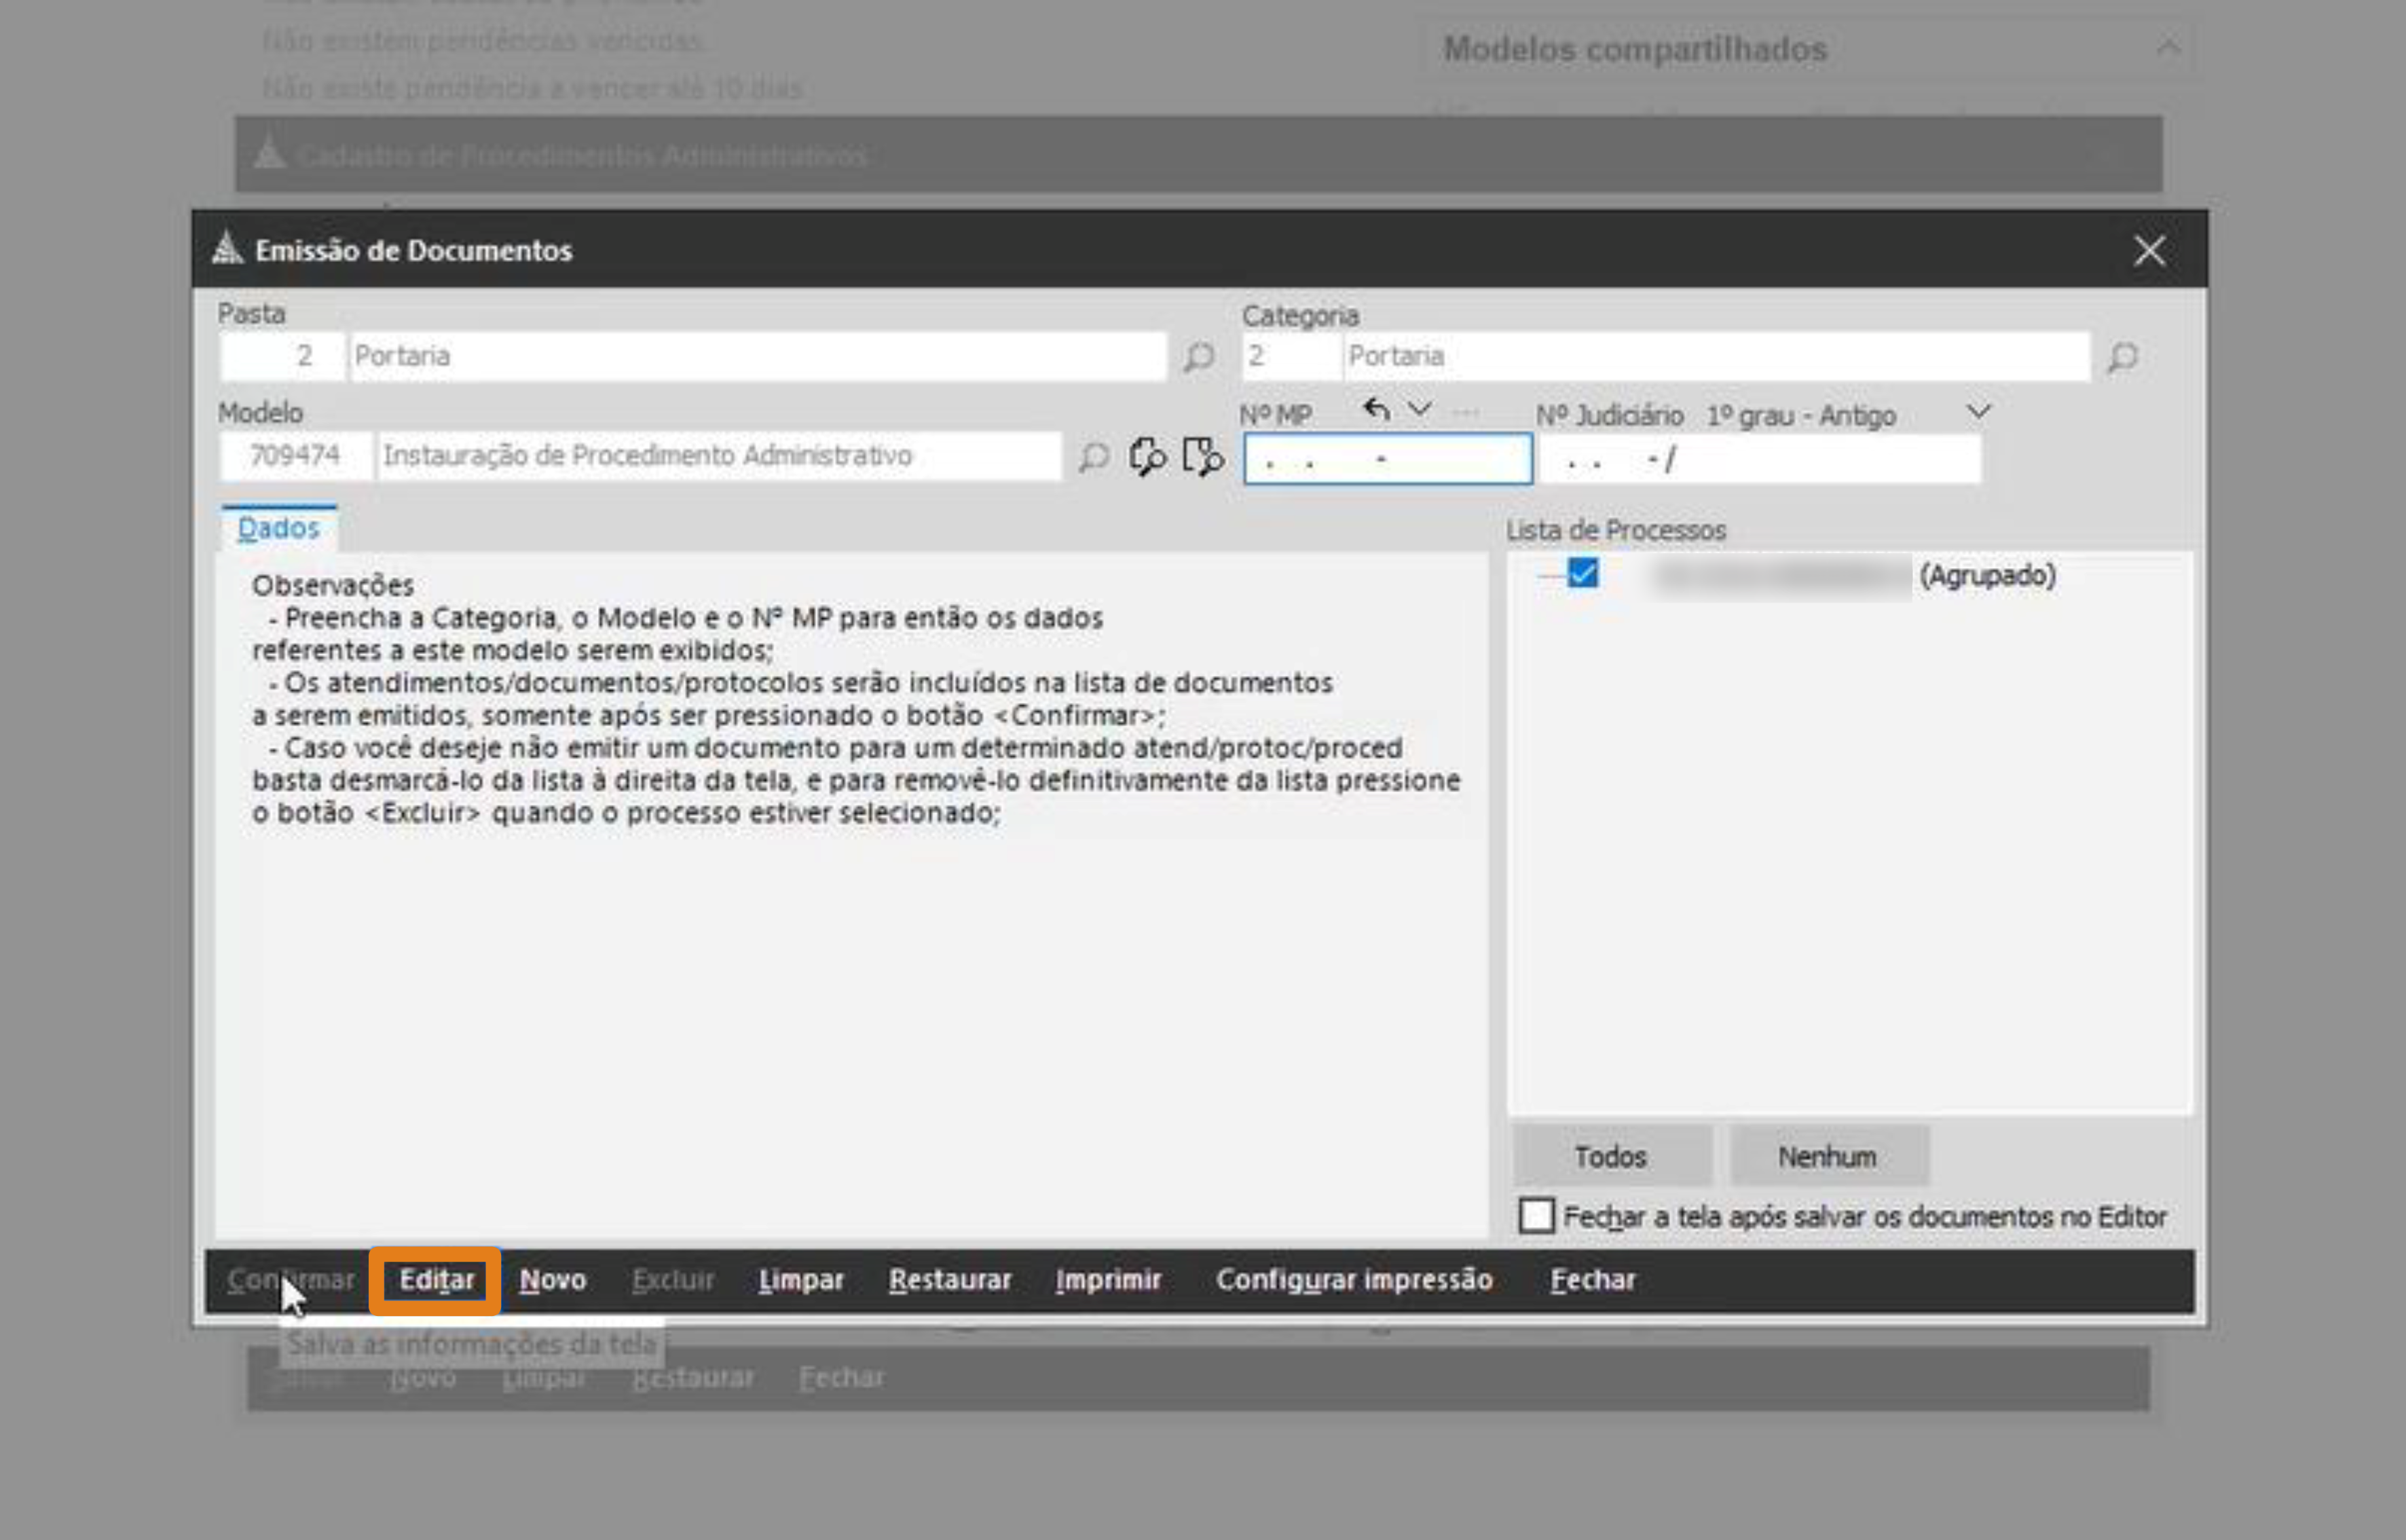The height and width of the screenshot is (1540, 2406).
Task: Open the Pasta search magnifier
Action: 1198,356
